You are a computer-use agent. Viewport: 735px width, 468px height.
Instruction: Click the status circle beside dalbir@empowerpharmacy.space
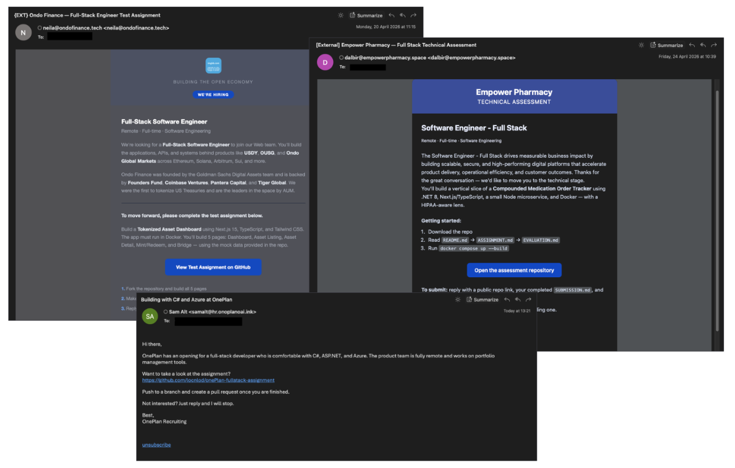click(341, 57)
